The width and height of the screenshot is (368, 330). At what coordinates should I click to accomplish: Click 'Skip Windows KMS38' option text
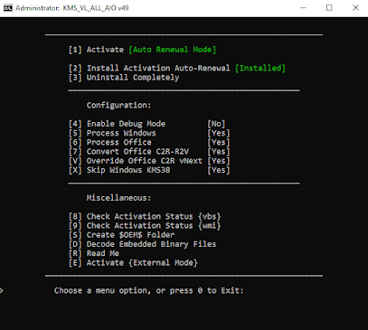coord(128,170)
